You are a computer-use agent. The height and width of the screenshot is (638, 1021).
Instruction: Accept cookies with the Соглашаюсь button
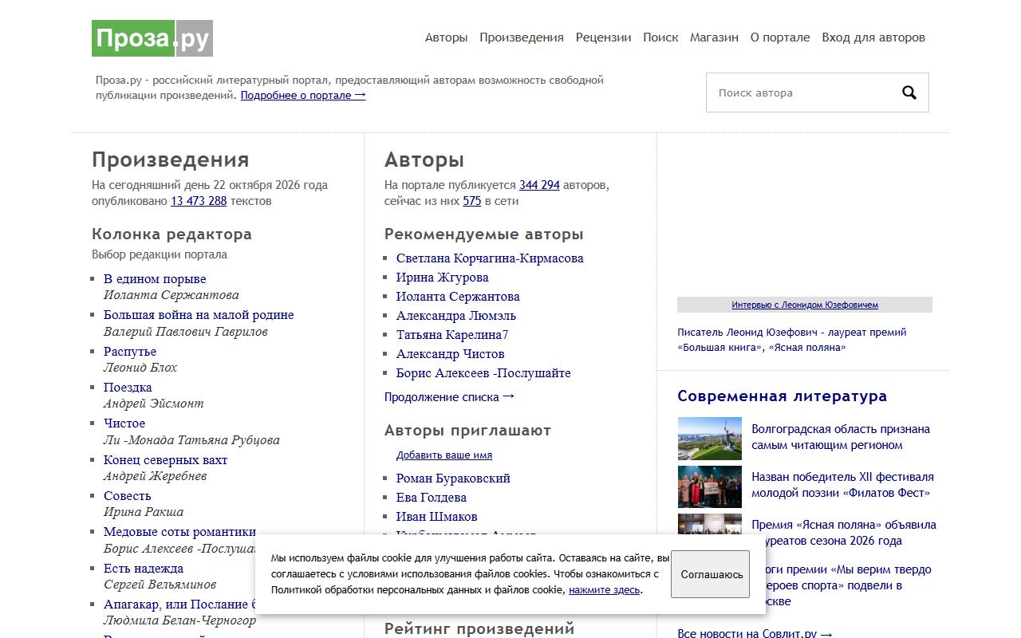pos(710,574)
